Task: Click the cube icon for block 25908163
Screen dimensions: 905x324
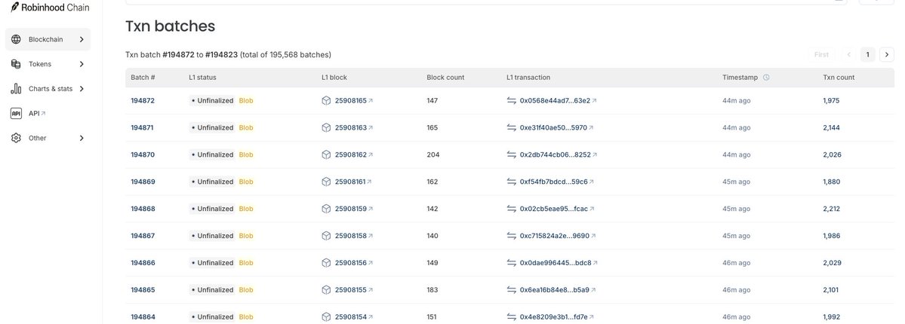Action: pos(326,127)
